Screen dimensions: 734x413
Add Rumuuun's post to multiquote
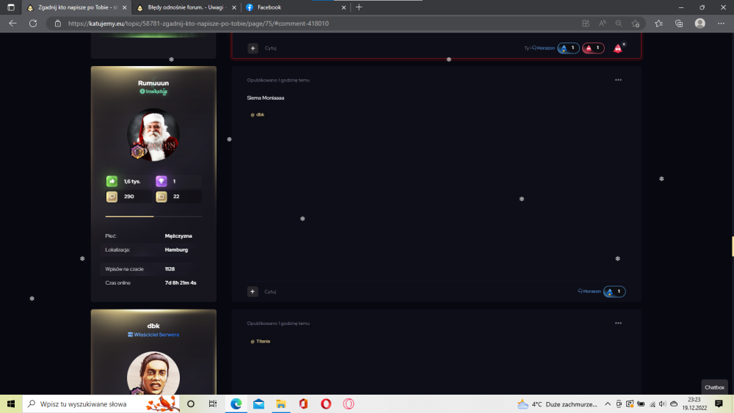pos(252,291)
